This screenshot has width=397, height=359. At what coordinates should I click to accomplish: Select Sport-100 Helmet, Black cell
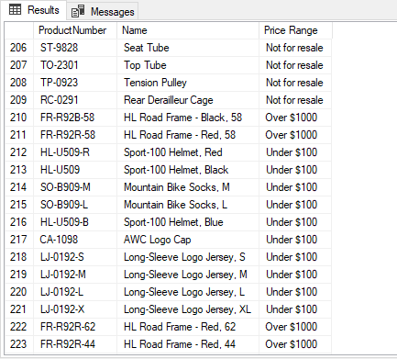tap(188, 170)
